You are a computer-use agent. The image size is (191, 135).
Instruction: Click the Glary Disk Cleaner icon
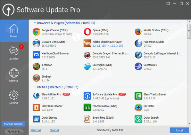point(36,108)
